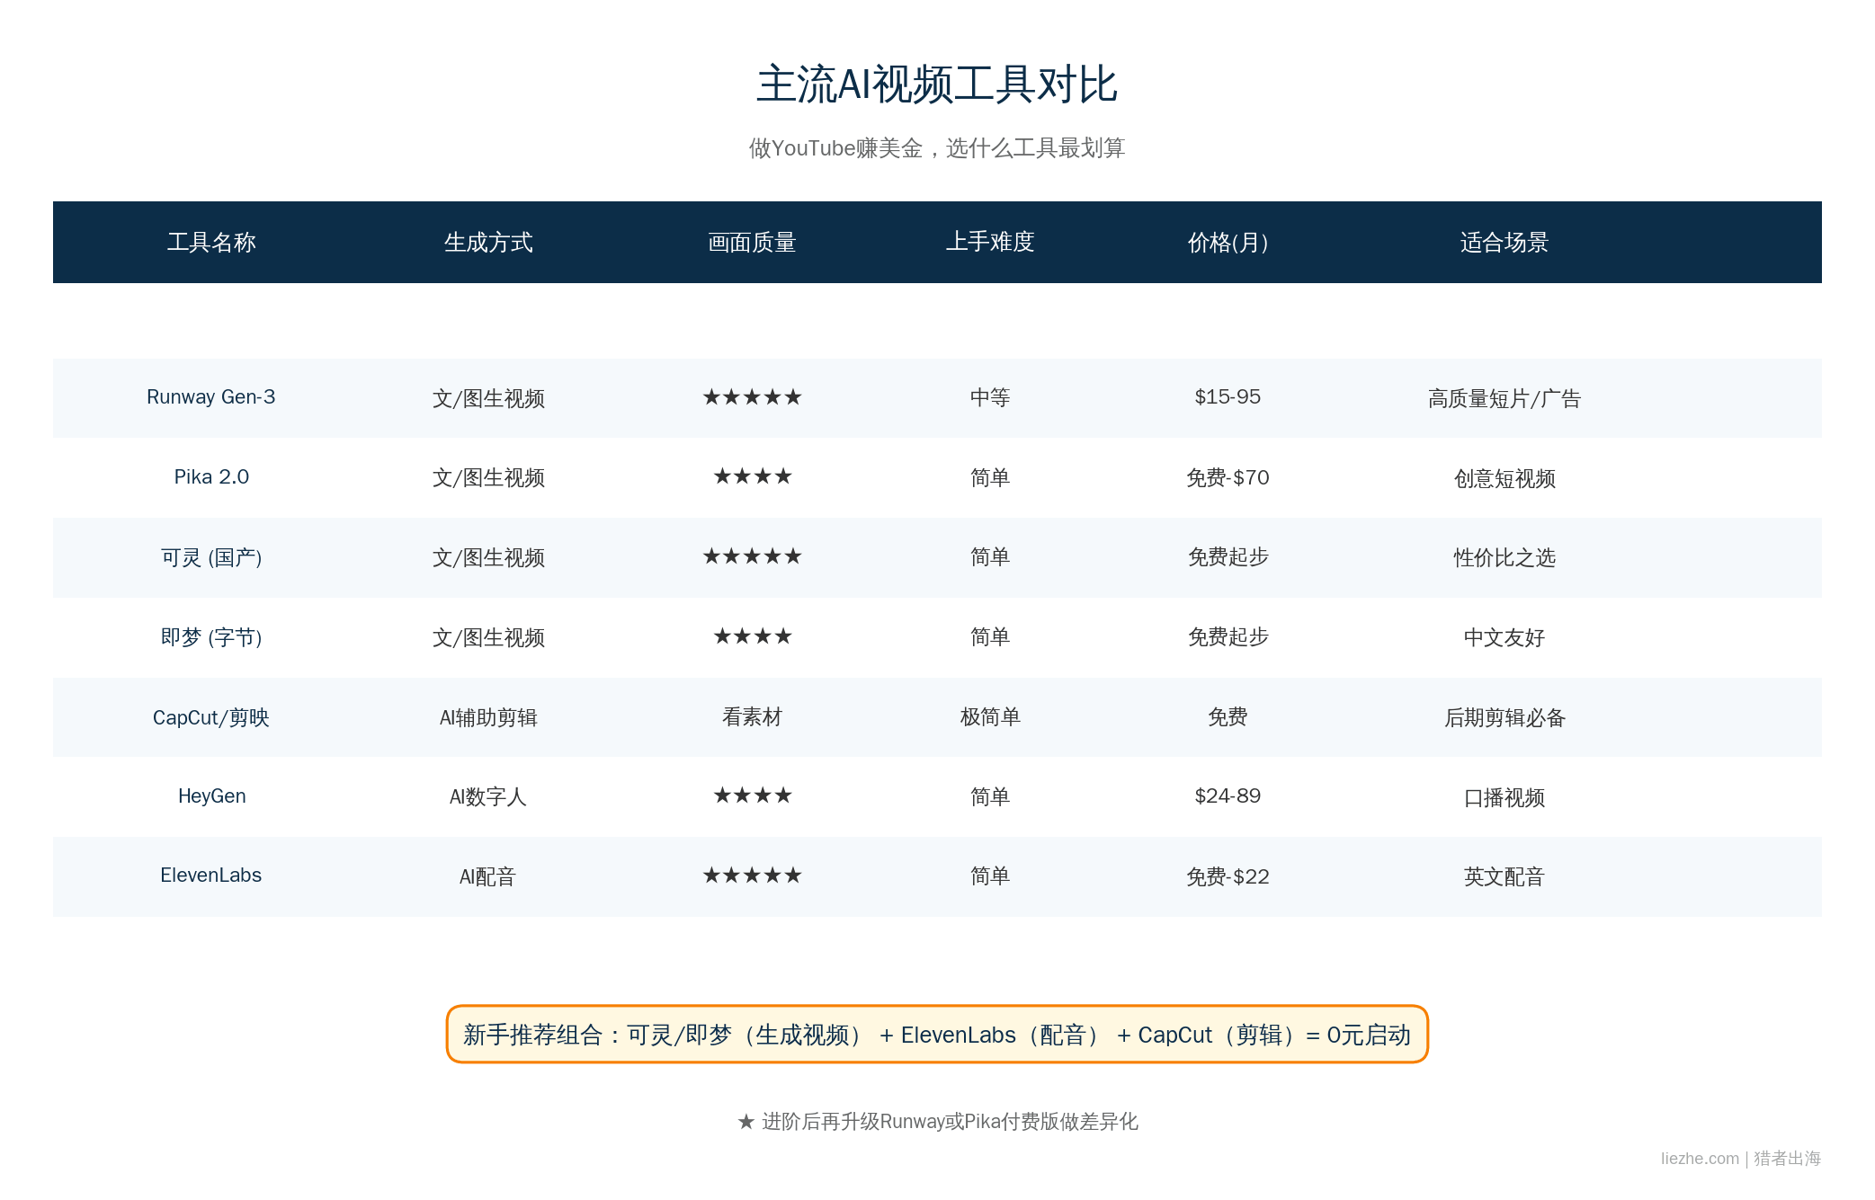Click 后期剪辑必备 scenario cell
This screenshot has height=1200, width=1875.
pos(1504,717)
